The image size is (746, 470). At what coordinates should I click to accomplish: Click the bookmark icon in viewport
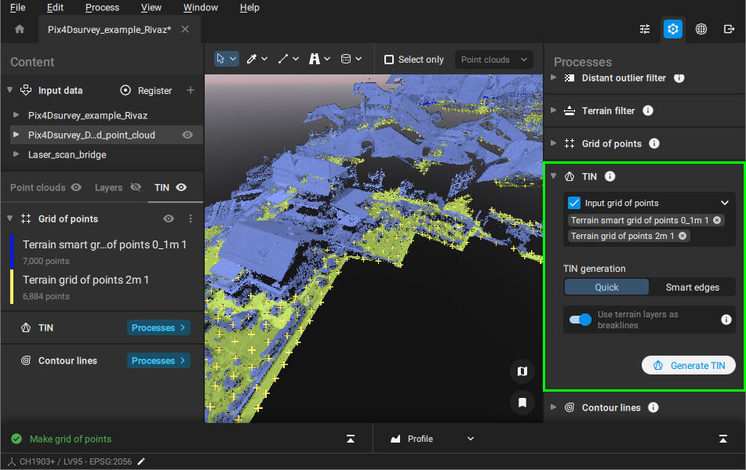522,403
